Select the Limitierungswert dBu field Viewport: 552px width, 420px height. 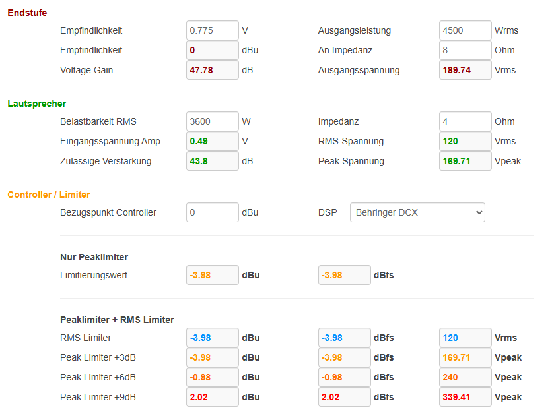pyautogui.click(x=212, y=275)
